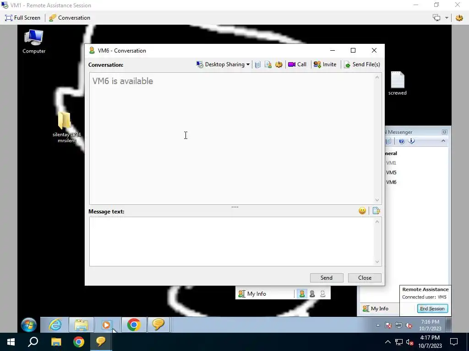Launch Internet Explorer on remote taskbar

pos(55,325)
